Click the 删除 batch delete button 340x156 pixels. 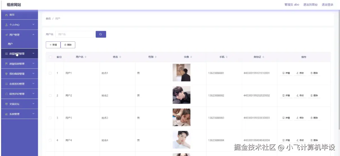68,45
